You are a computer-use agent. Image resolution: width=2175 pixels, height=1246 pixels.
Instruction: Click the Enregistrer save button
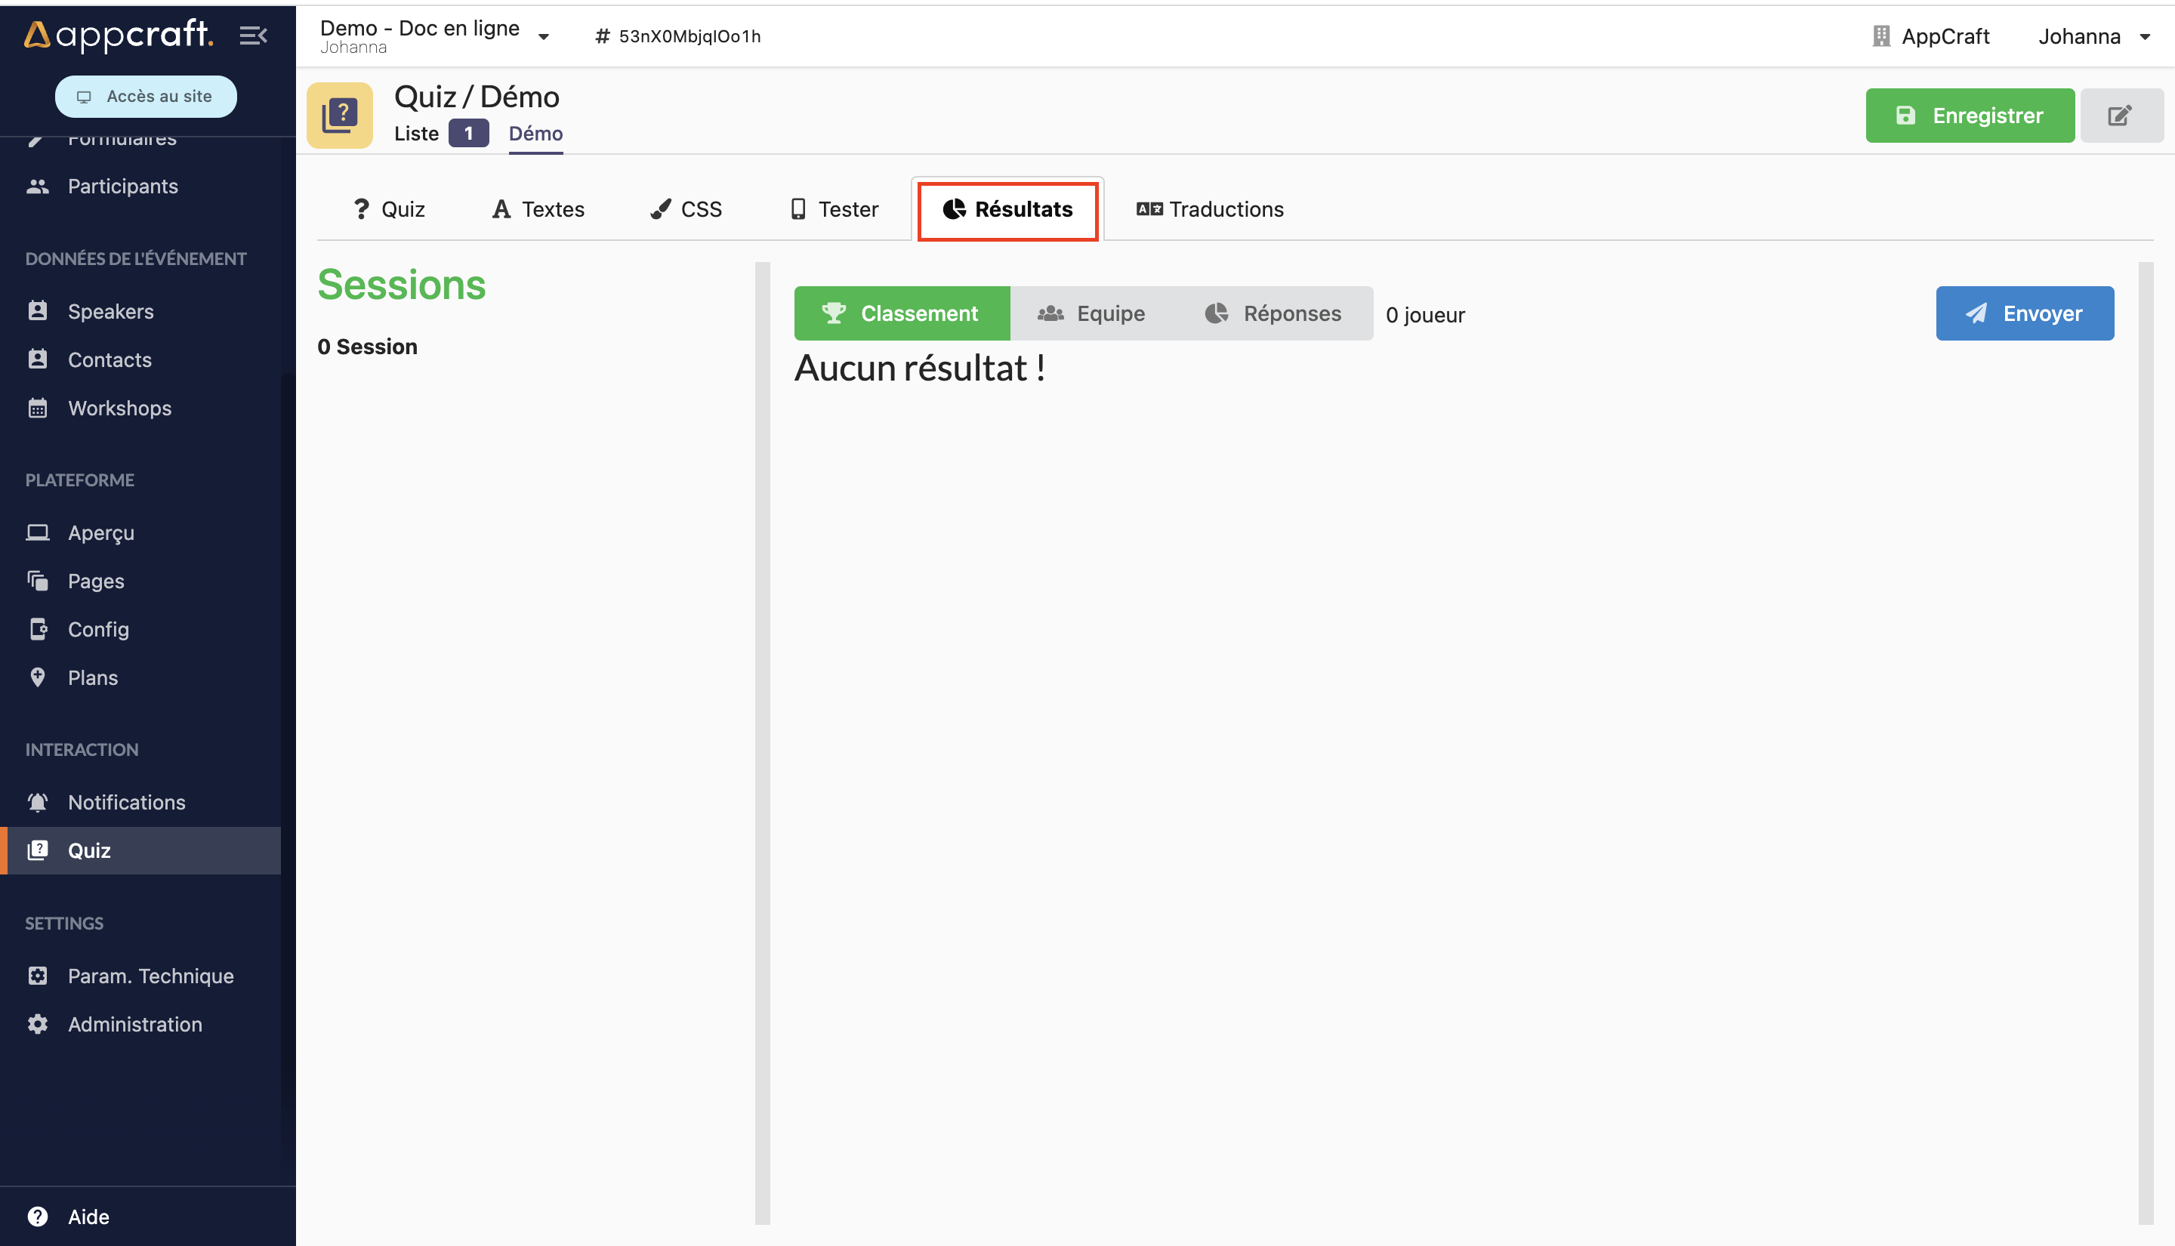pyautogui.click(x=1972, y=115)
